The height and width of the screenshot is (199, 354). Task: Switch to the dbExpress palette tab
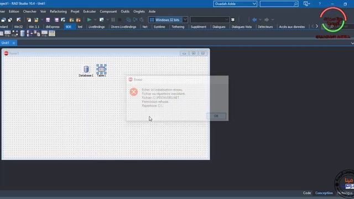tap(53, 27)
